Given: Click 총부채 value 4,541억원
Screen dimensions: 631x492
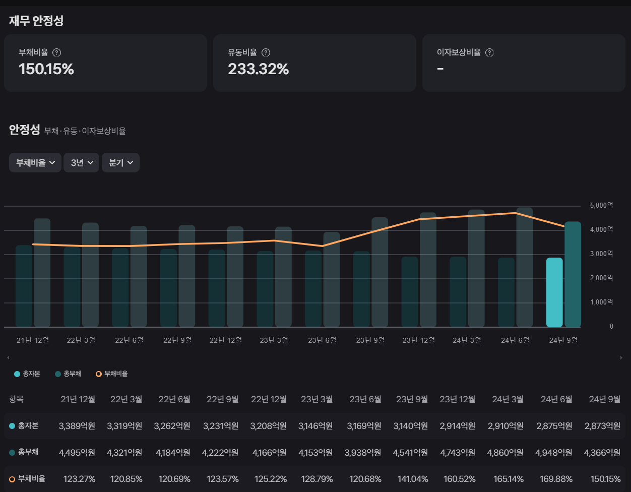Looking at the screenshot, I should (411, 453).
